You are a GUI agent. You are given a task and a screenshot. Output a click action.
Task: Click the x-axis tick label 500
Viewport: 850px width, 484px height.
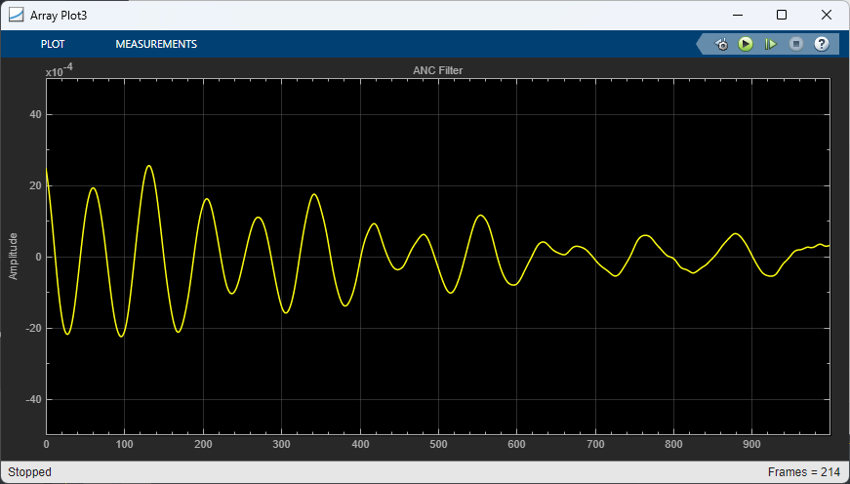[x=438, y=444]
